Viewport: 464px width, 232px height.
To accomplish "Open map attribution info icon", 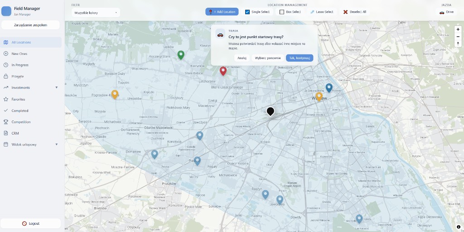I will pos(459,227).
